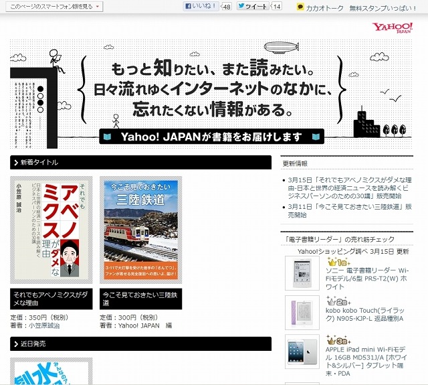
Task: Click the 3位 bronze crown rank icon
Action: click(x=338, y=341)
